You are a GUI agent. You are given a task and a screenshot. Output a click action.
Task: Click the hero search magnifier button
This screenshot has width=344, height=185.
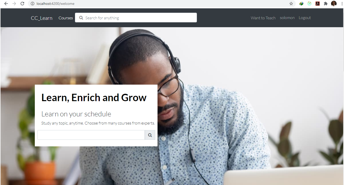point(150,135)
